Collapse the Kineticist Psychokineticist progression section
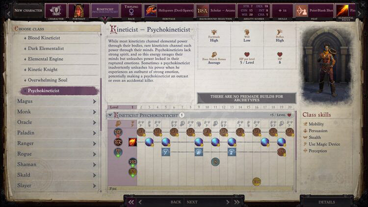The image size is (368, 207). [110, 115]
